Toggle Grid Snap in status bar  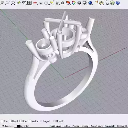pos(56,126)
